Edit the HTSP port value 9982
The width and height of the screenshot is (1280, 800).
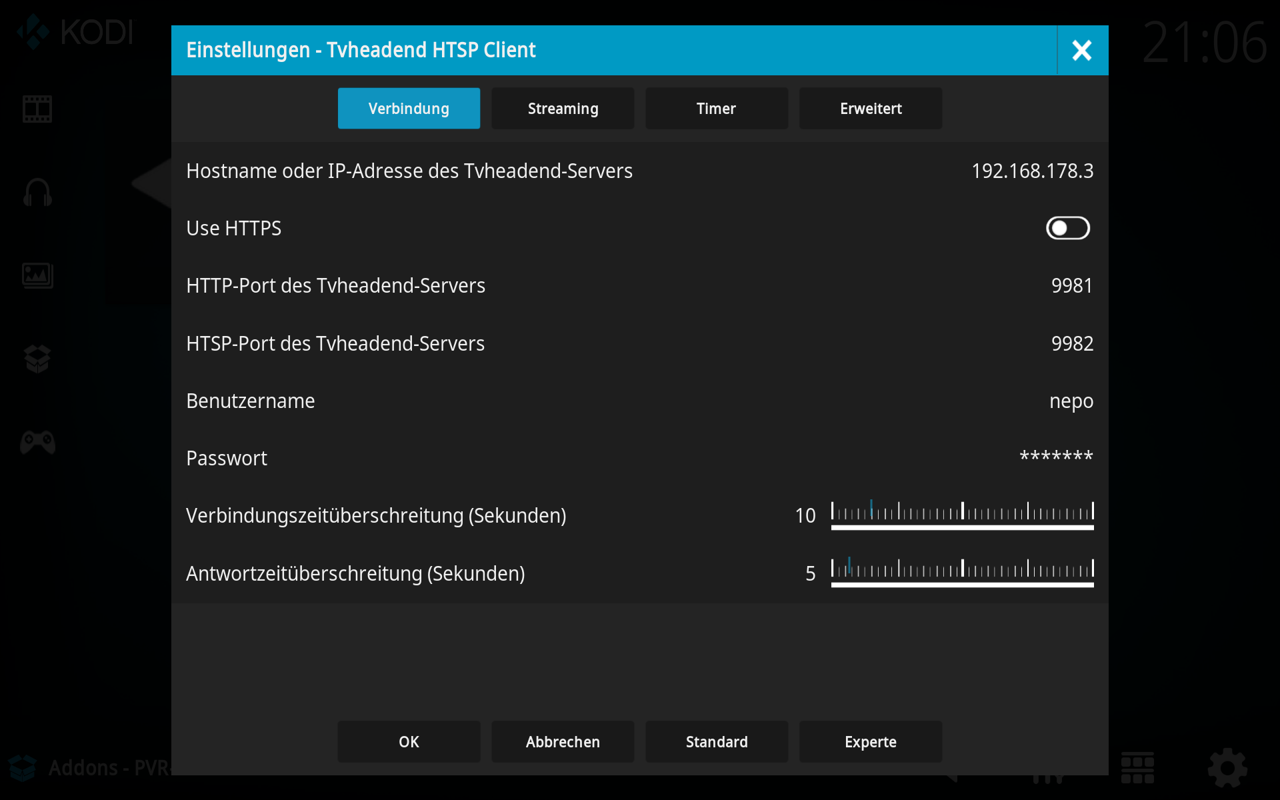click(x=1072, y=343)
